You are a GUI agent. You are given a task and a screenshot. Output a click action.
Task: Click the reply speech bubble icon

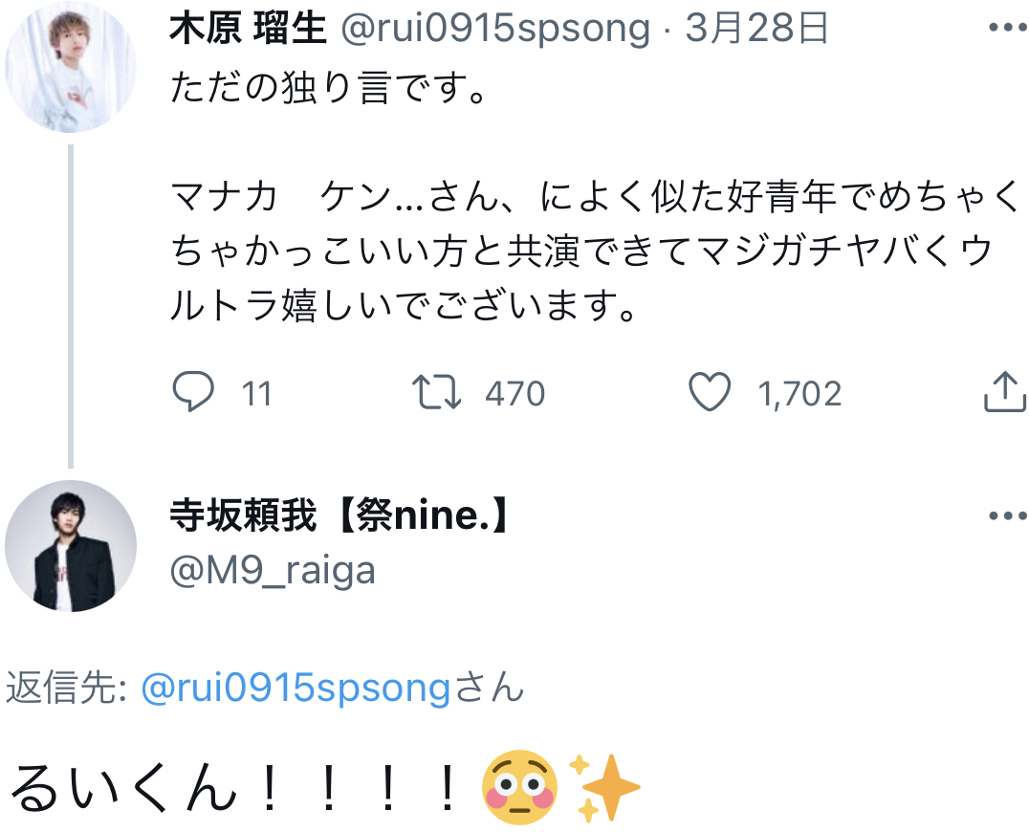pyautogui.click(x=195, y=393)
